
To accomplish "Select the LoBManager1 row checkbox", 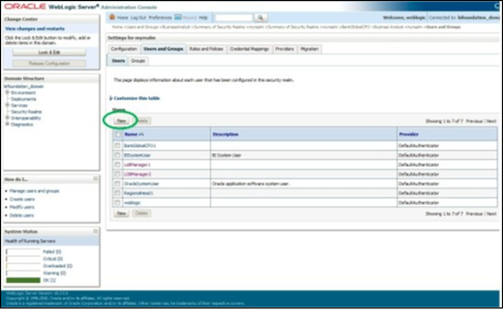I will coord(117,165).
